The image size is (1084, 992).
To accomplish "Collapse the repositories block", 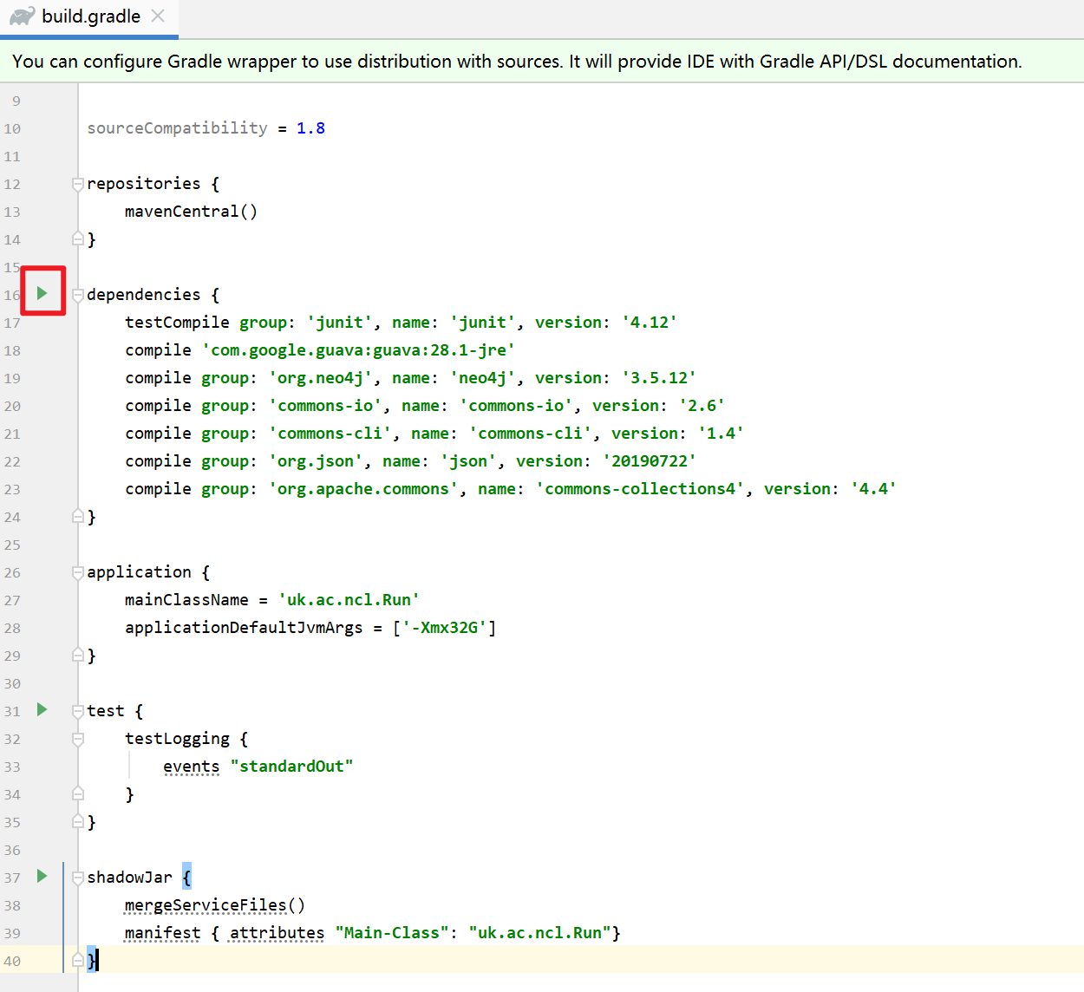I will pyautogui.click(x=78, y=184).
